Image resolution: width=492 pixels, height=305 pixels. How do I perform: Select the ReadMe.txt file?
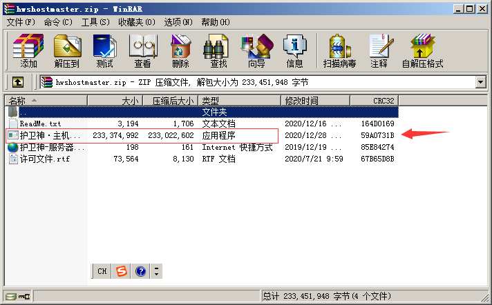point(41,124)
